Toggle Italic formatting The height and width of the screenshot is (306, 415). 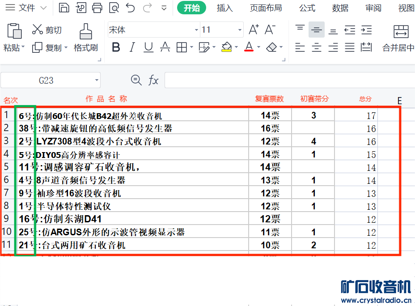click(x=132, y=47)
